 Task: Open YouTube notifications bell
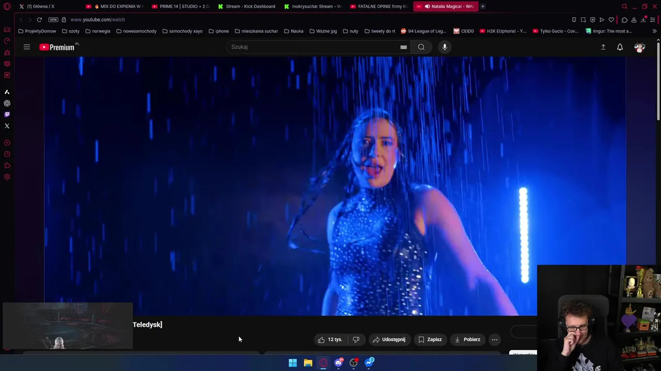[x=620, y=47]
